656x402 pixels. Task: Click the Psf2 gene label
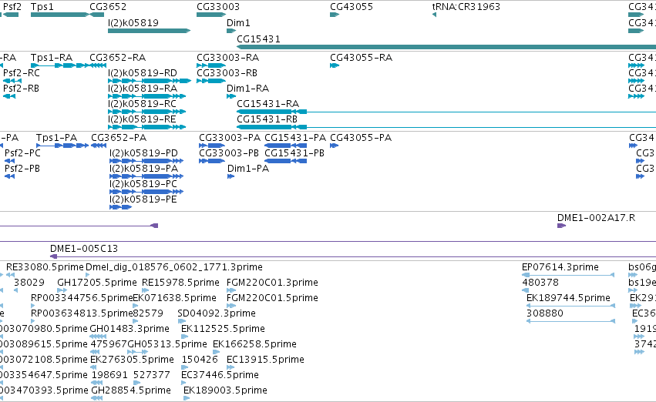(x=12, y=7)
